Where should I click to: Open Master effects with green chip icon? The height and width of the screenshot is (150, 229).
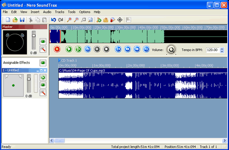(x=43, y=42)
